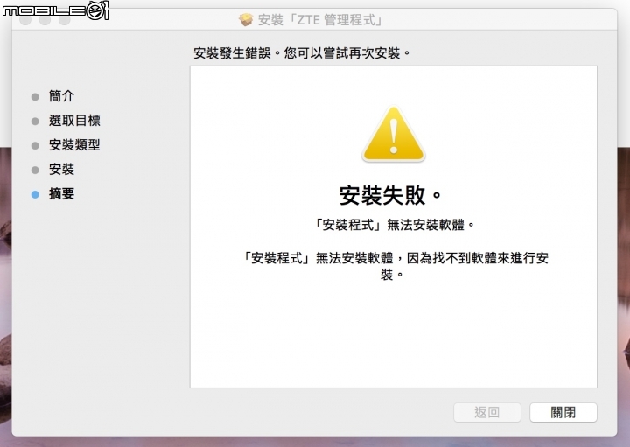Select the 選取目標 step in sidebar
The width and height of the screenshot is (630, 447).
[x=74, y=121]
